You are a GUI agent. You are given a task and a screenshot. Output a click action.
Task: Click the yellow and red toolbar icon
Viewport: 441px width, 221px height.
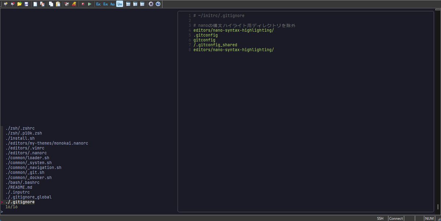click(x=74, y=4)
